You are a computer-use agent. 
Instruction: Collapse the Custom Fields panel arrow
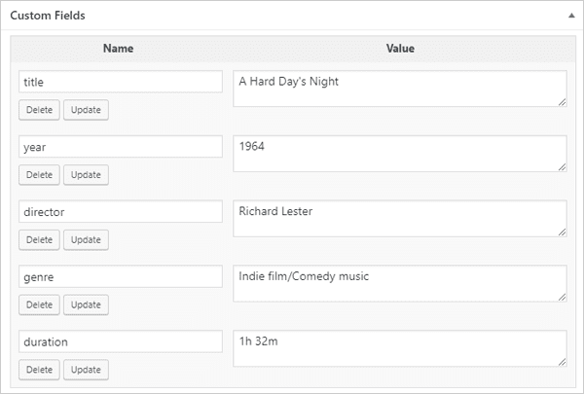point(567,17)
